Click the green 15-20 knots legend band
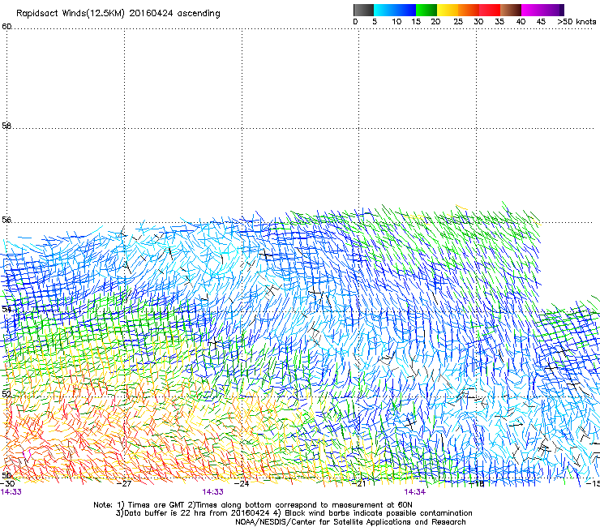The image size is (600, 527). 426,10
